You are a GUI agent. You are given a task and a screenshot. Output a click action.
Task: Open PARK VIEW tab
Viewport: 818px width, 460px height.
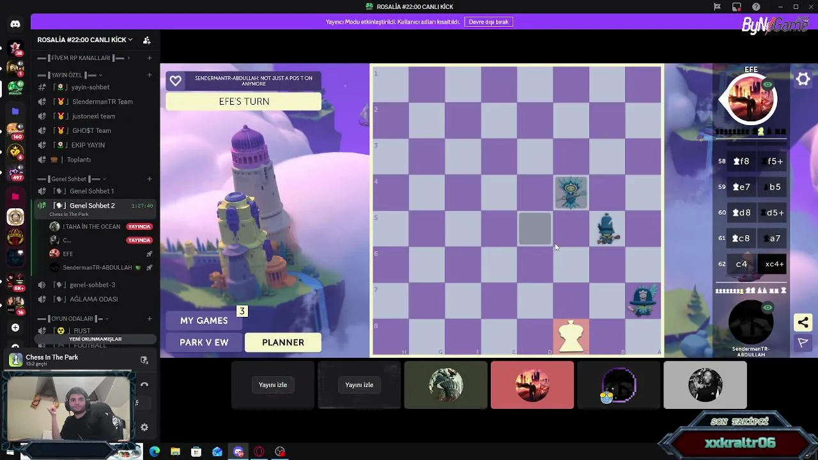(x=204, y=342)
